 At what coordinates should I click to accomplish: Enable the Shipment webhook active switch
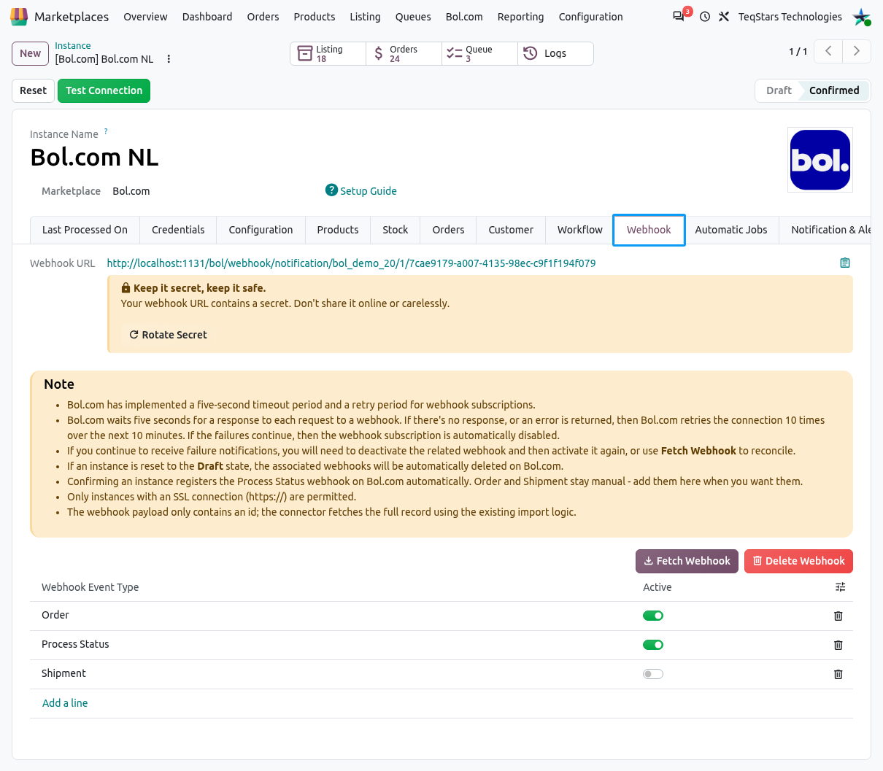[653, 674]
